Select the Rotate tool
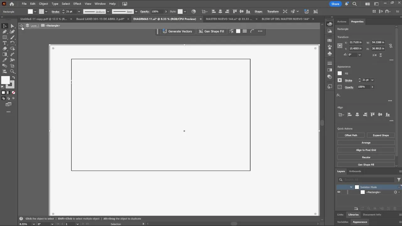This screenshot has height=226, width=402. 12,43
